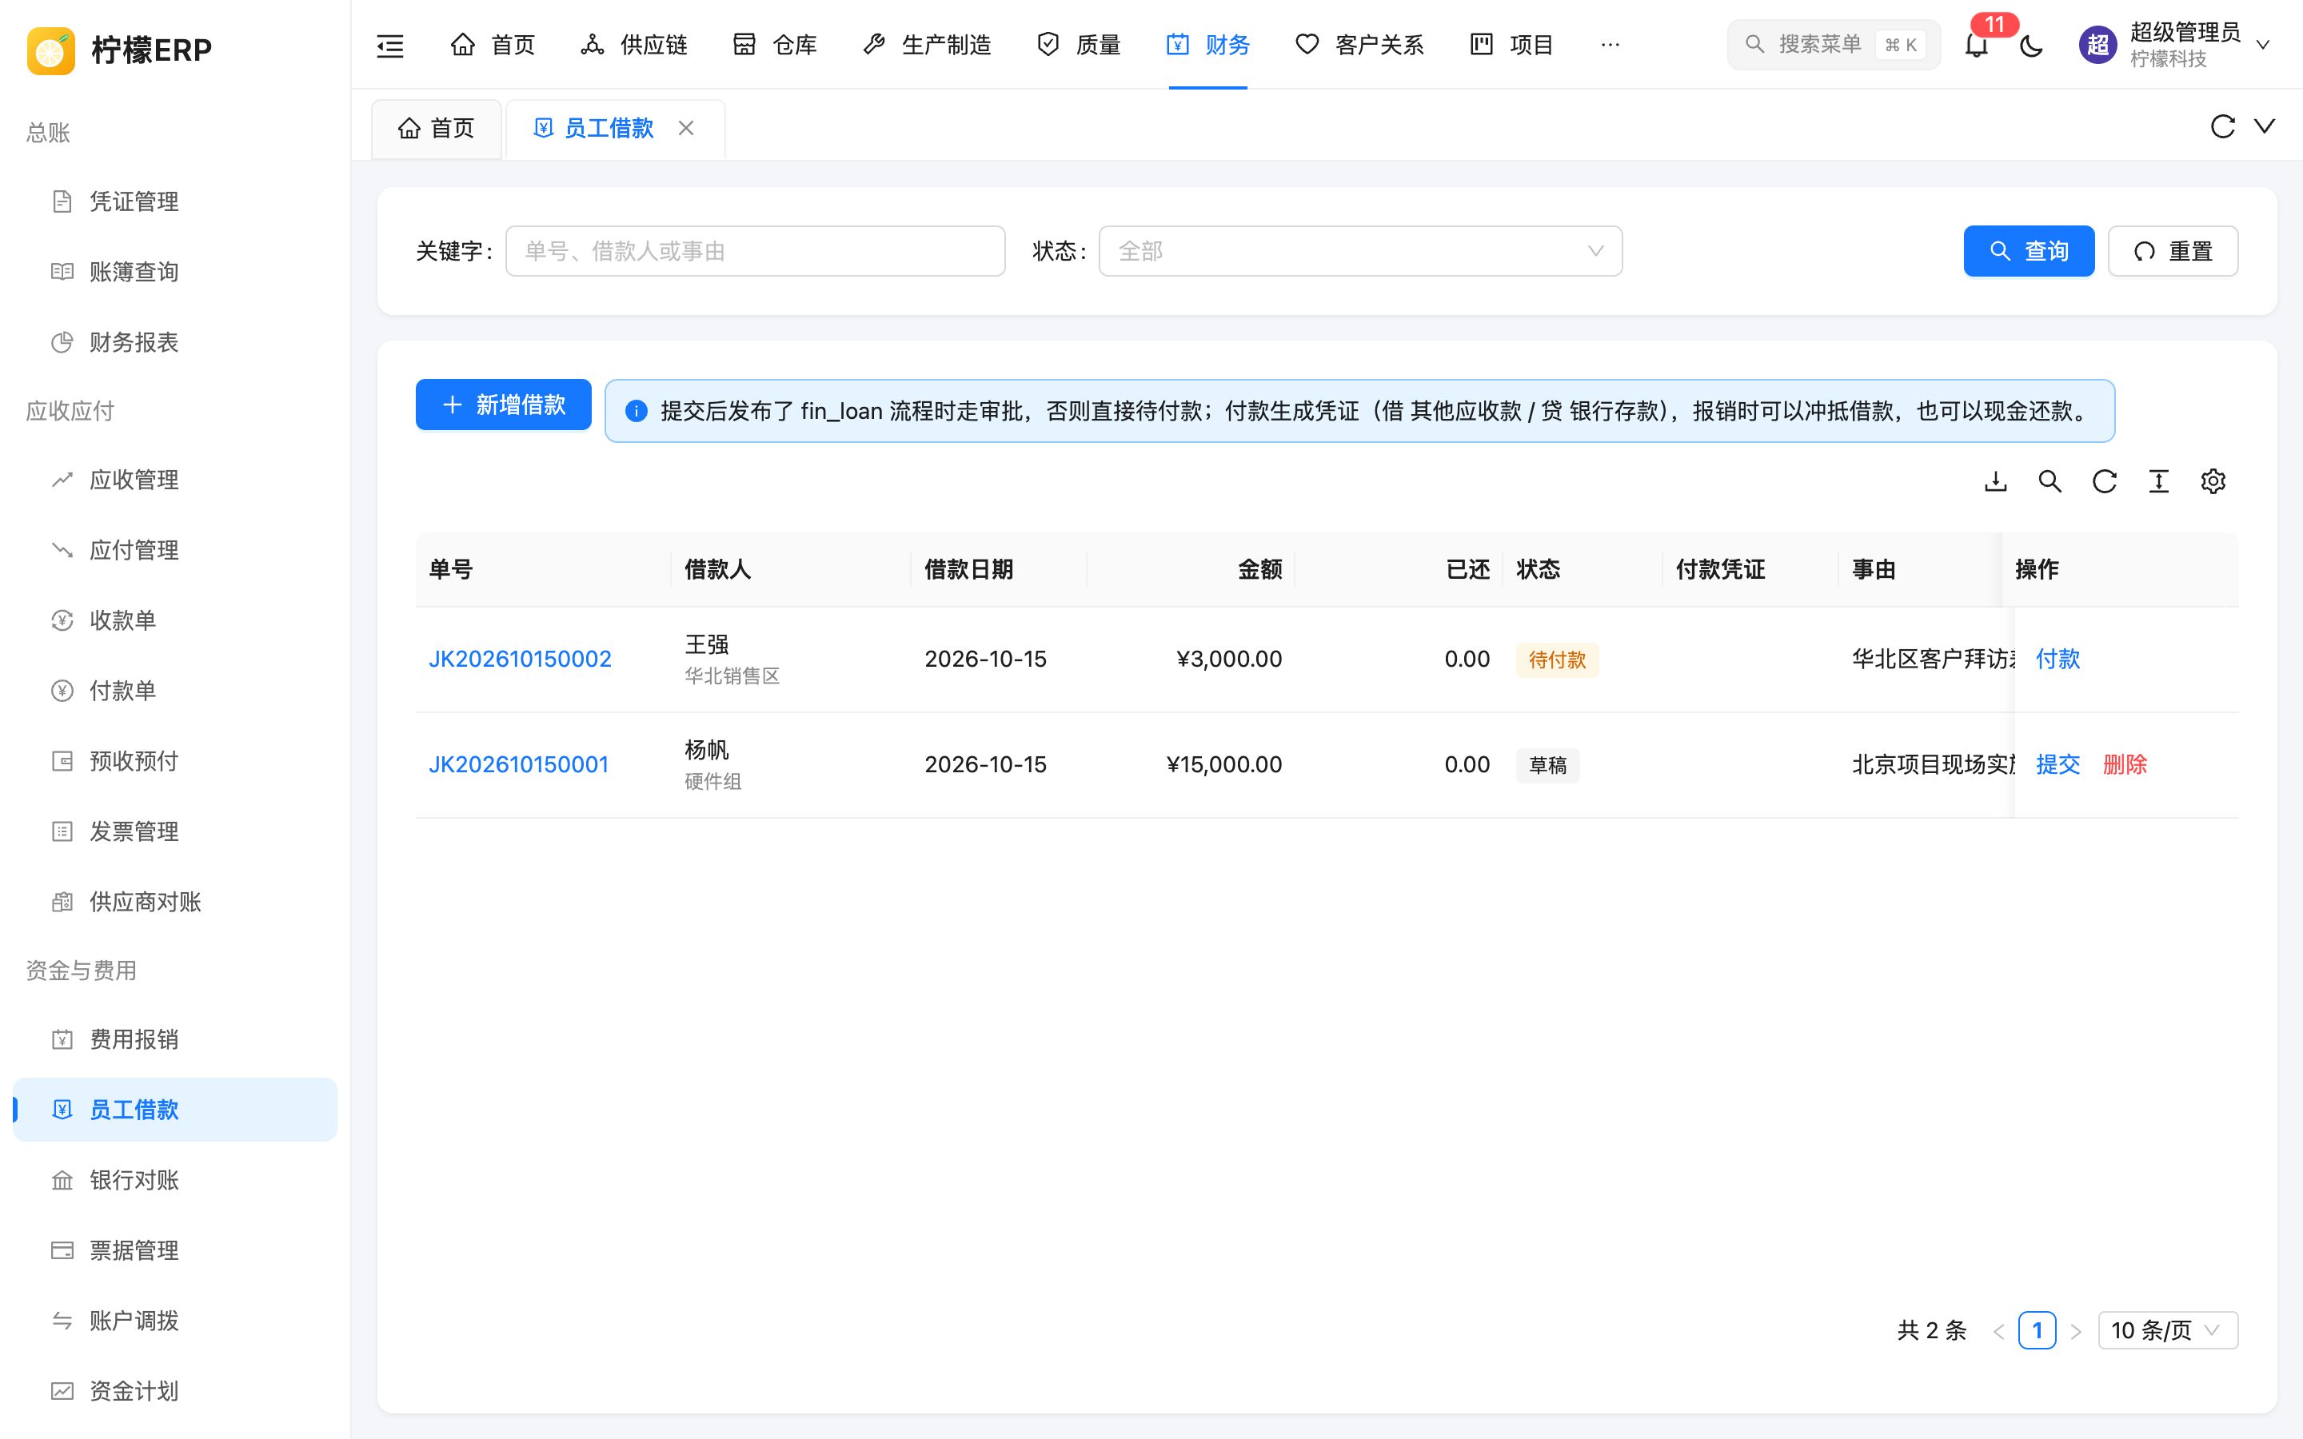2303x1439 pixels.
Task: Adjust table row density icon
Action: [2158, 481]
